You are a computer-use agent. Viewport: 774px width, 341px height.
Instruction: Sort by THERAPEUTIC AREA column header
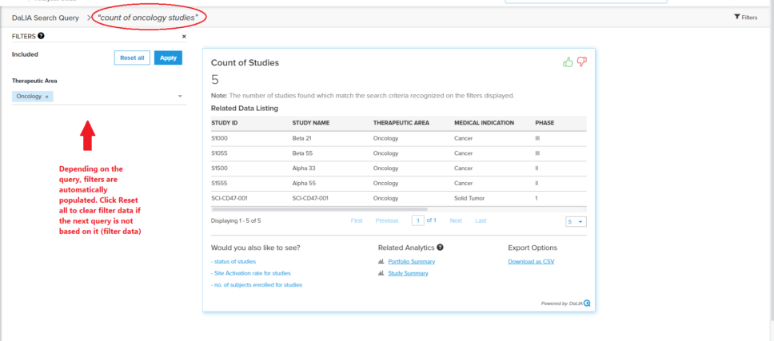[401, 123]
